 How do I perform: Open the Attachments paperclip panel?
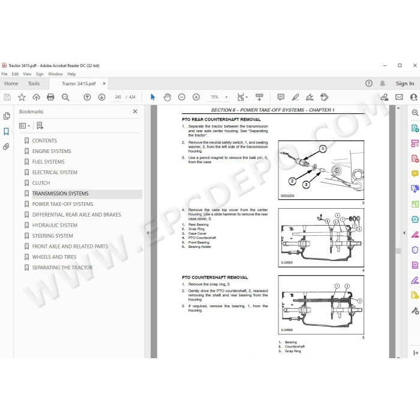[7, 146]
